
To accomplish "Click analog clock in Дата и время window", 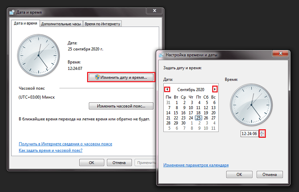I will coord(38,56).
